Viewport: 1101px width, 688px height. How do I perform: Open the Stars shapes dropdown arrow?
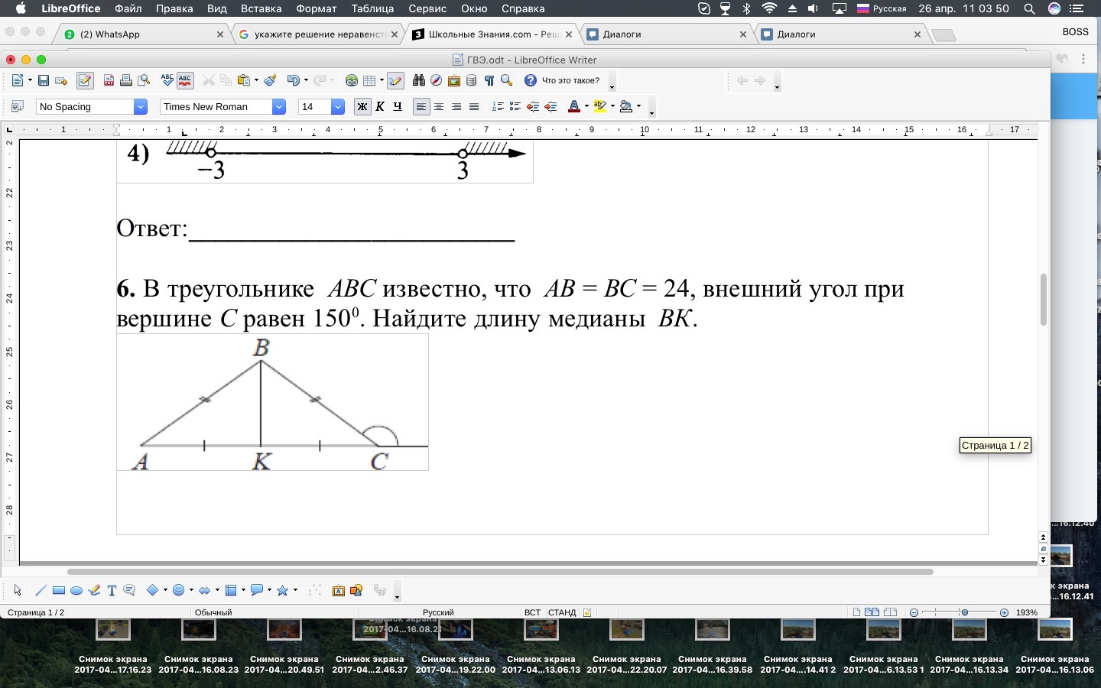click(295, 590)
